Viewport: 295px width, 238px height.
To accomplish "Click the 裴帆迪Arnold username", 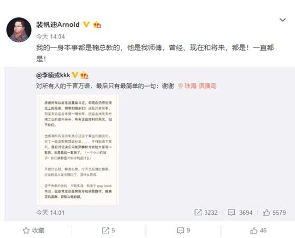I will 58,25.
